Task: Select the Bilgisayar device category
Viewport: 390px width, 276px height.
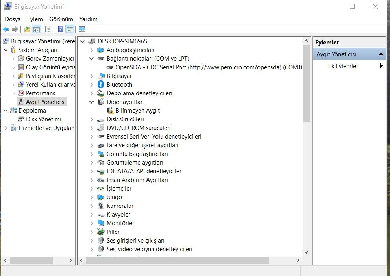Action: coord(119,76)
